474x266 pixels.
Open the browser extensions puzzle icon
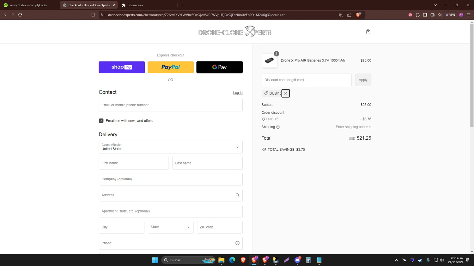pos(417,15)
